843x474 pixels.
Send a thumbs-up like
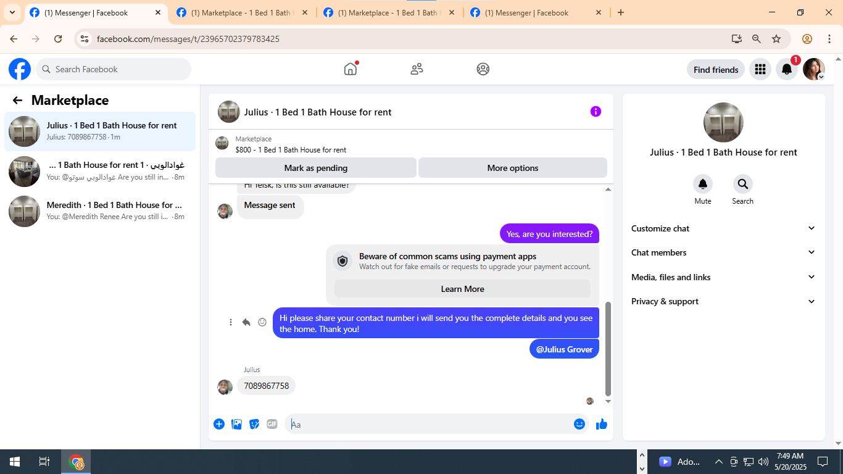point(602,424)
